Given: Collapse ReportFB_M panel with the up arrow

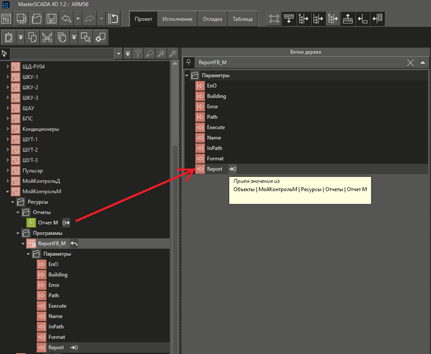Looking at the screenshot, I should 423,63.
